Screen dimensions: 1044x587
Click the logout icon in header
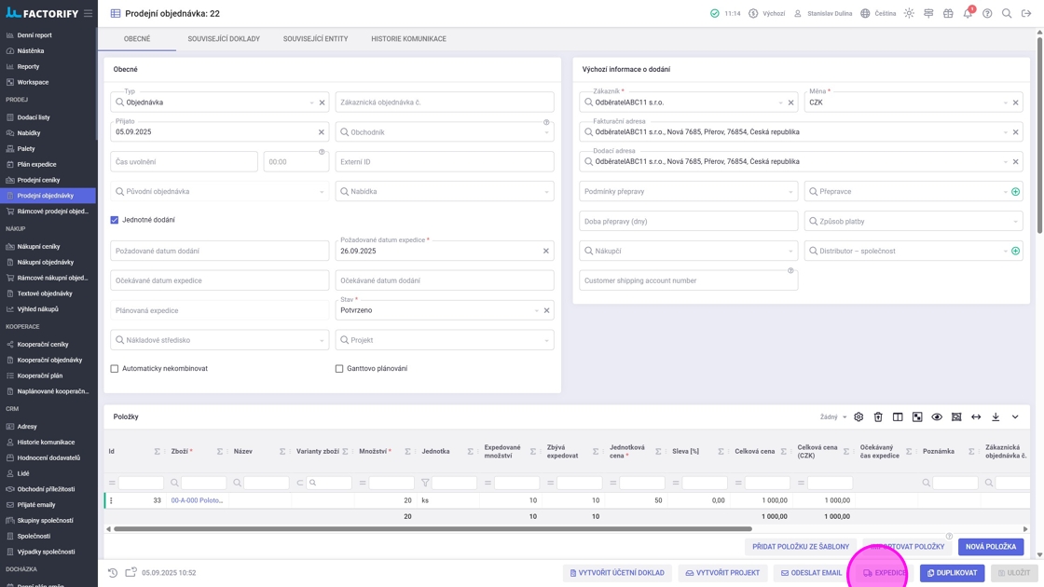(1026, 14)
